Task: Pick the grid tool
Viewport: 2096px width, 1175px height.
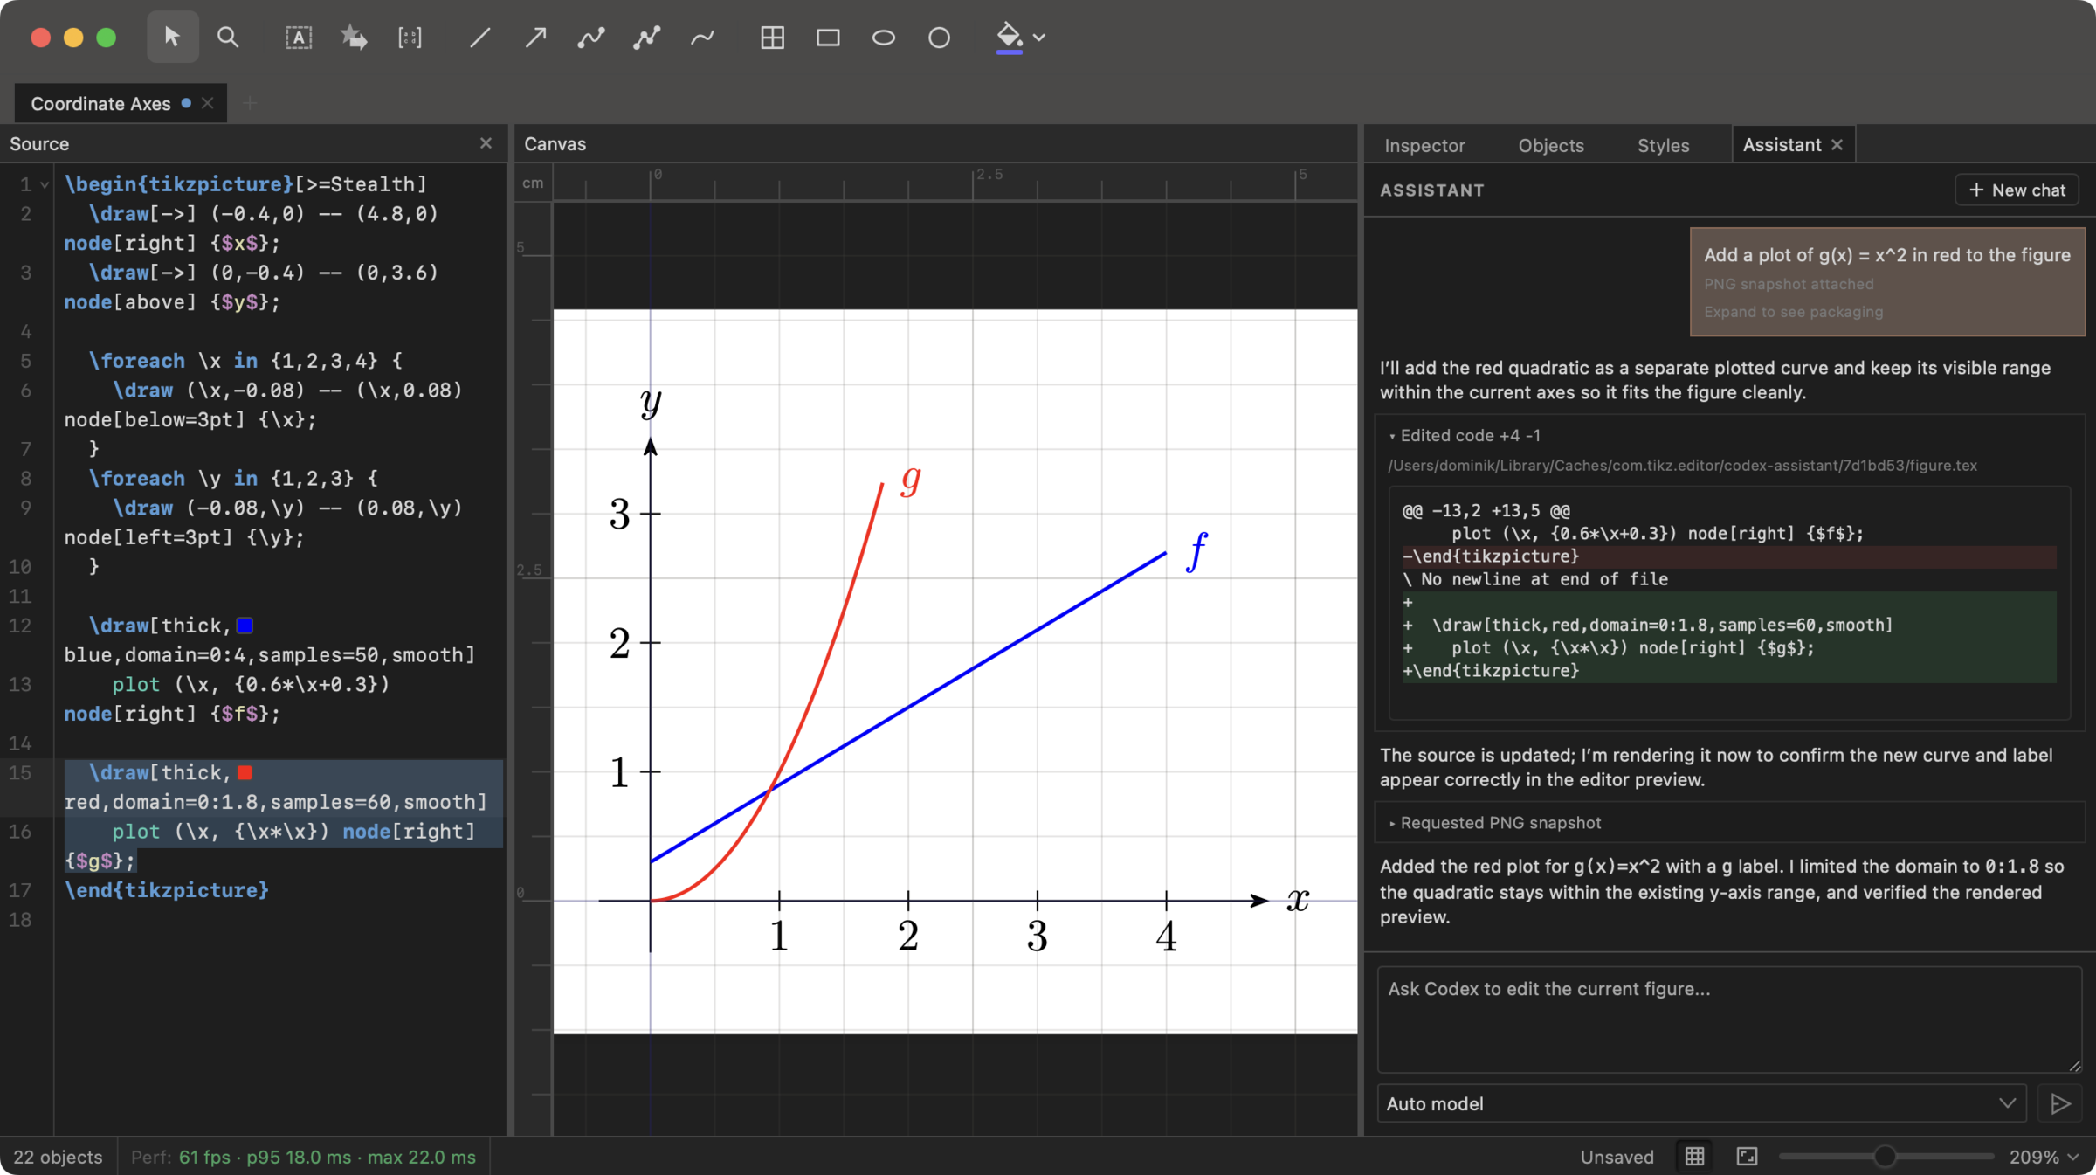Action: click(772, 37)
